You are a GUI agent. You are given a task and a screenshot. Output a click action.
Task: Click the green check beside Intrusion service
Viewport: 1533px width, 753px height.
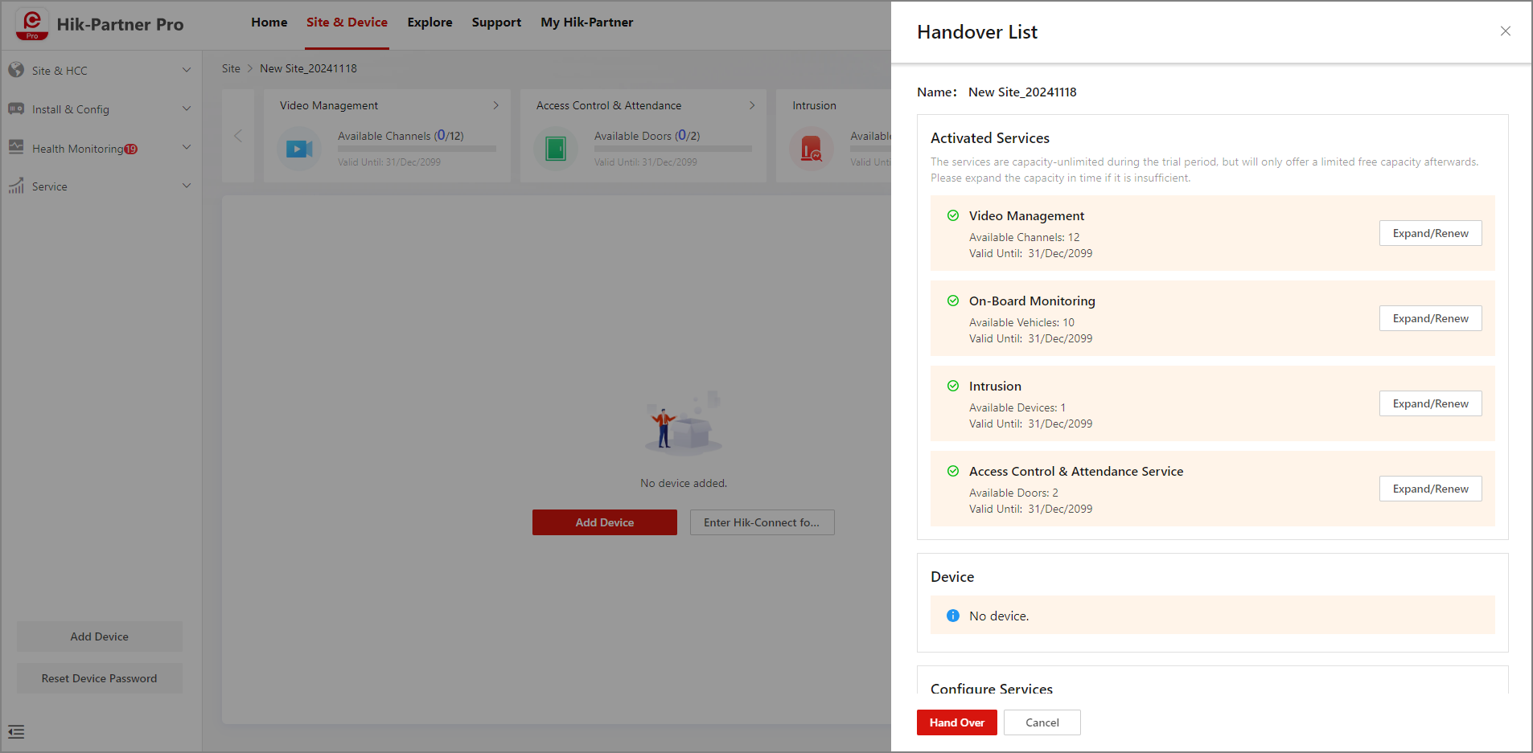(953, 386)
